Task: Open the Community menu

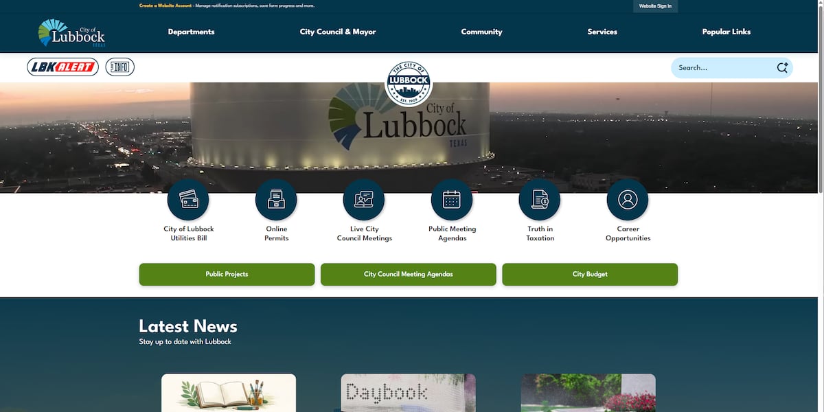Action: pyautogui.click(x=481, y=32)
